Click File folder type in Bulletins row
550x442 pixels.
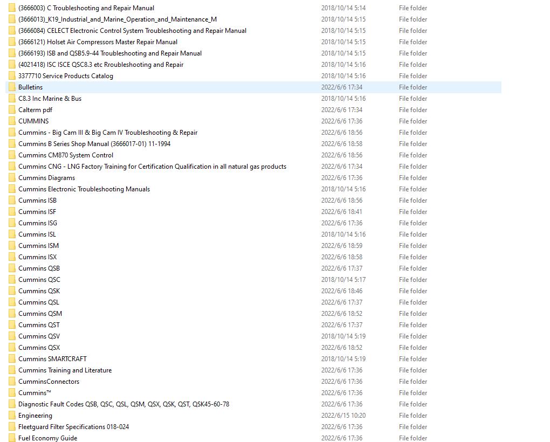413,87
